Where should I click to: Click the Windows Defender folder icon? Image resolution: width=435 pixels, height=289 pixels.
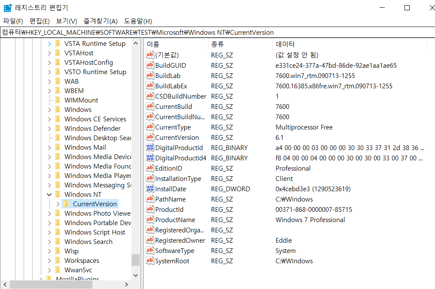point(58,128)
